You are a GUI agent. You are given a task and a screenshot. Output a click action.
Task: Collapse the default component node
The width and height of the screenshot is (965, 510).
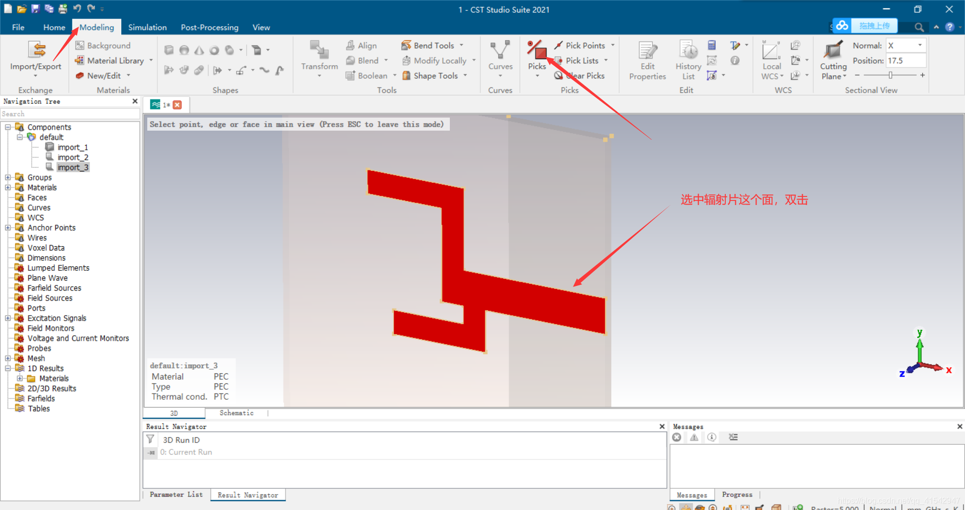coord(20,137)
